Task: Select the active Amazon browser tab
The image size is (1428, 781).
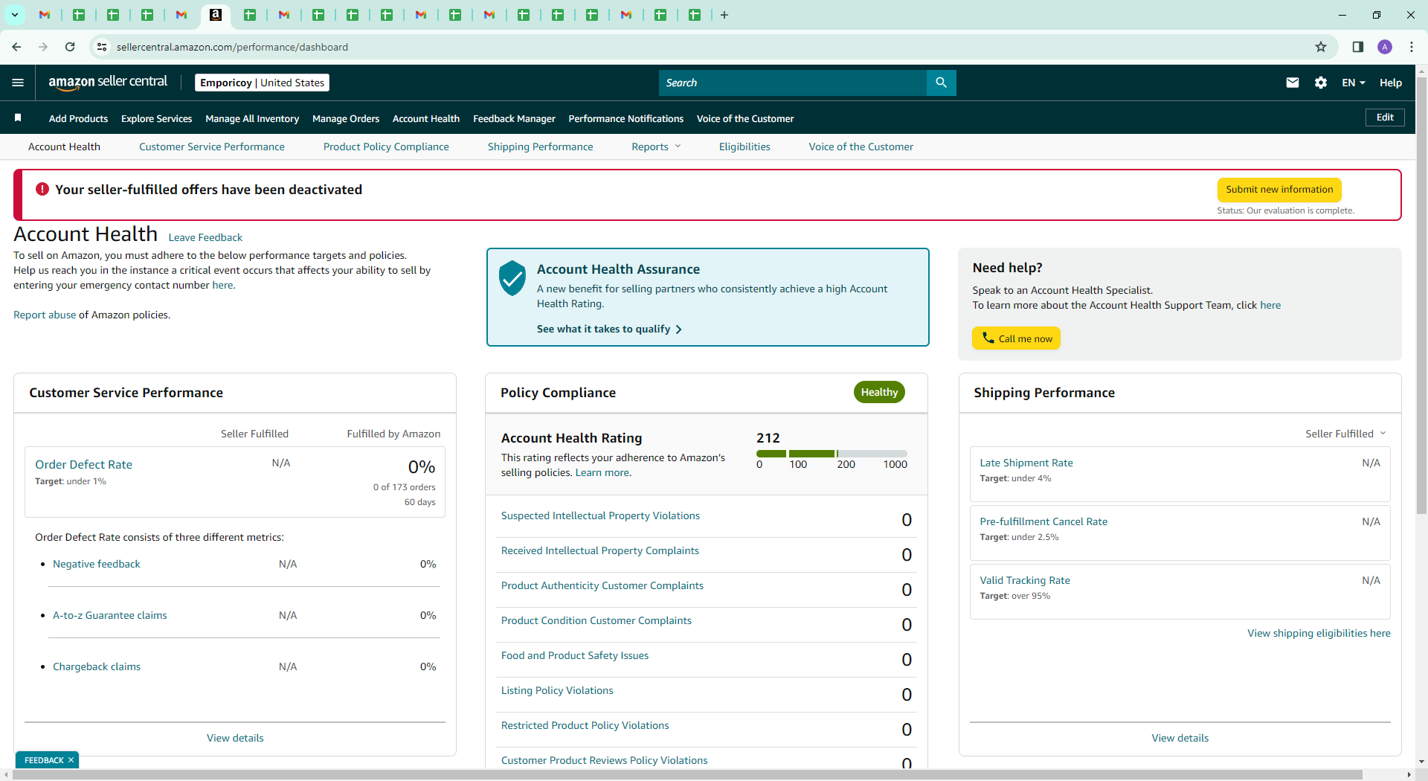Action: [x=216, y=15]
